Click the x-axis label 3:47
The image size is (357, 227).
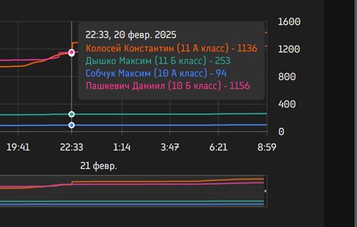pos(170,147)
